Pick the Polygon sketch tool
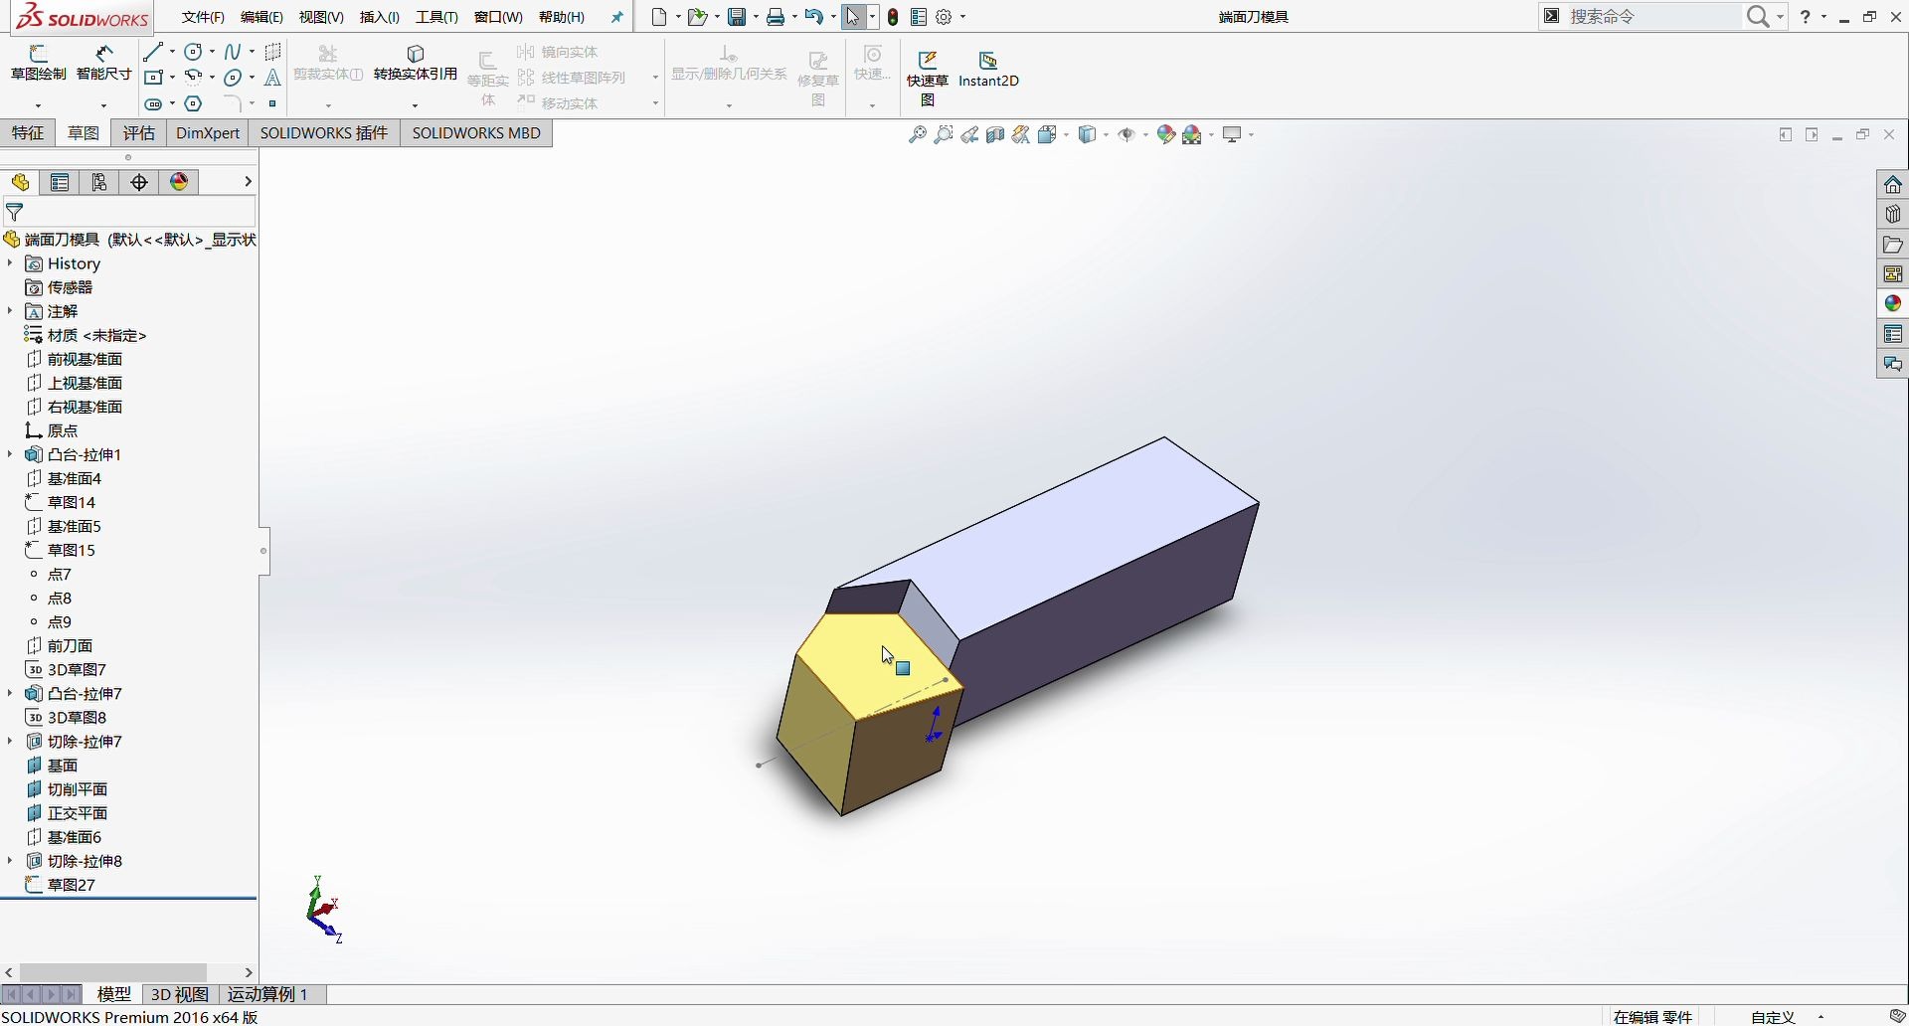The height and width of the screenshot is (1026, 1909). click(x=194, y=103)
